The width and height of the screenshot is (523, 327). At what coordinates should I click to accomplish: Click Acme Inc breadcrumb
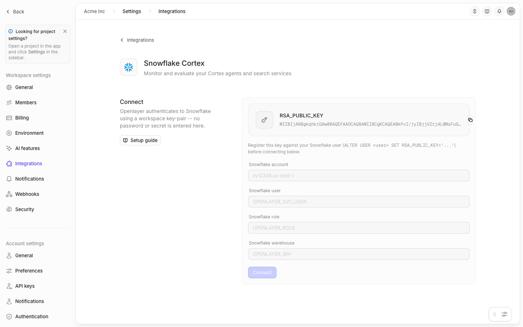pos(94,11)
